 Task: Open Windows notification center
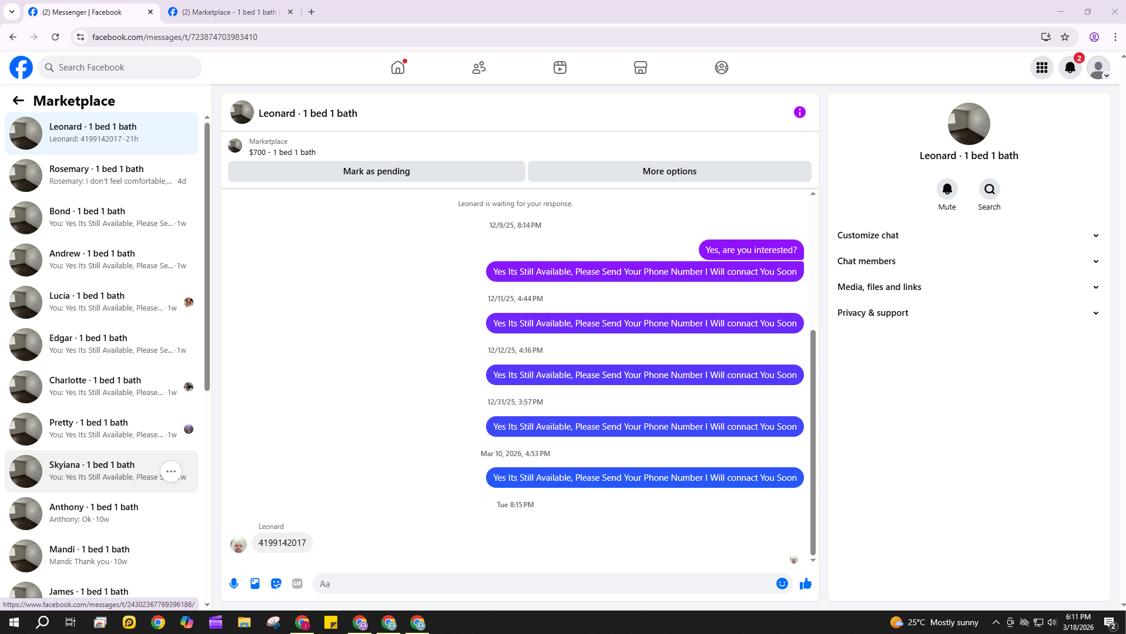1110,622
